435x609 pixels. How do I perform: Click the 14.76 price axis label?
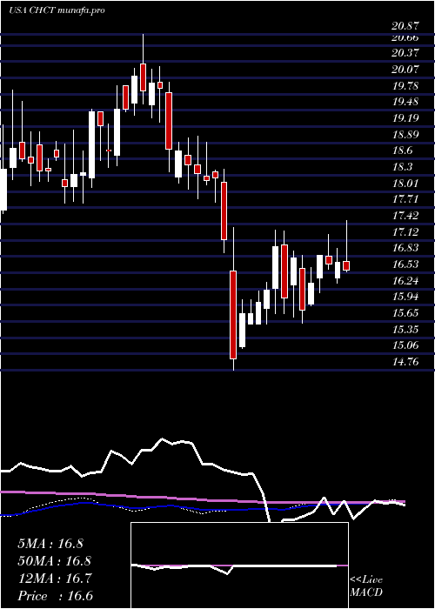click(x=405, y=362)
